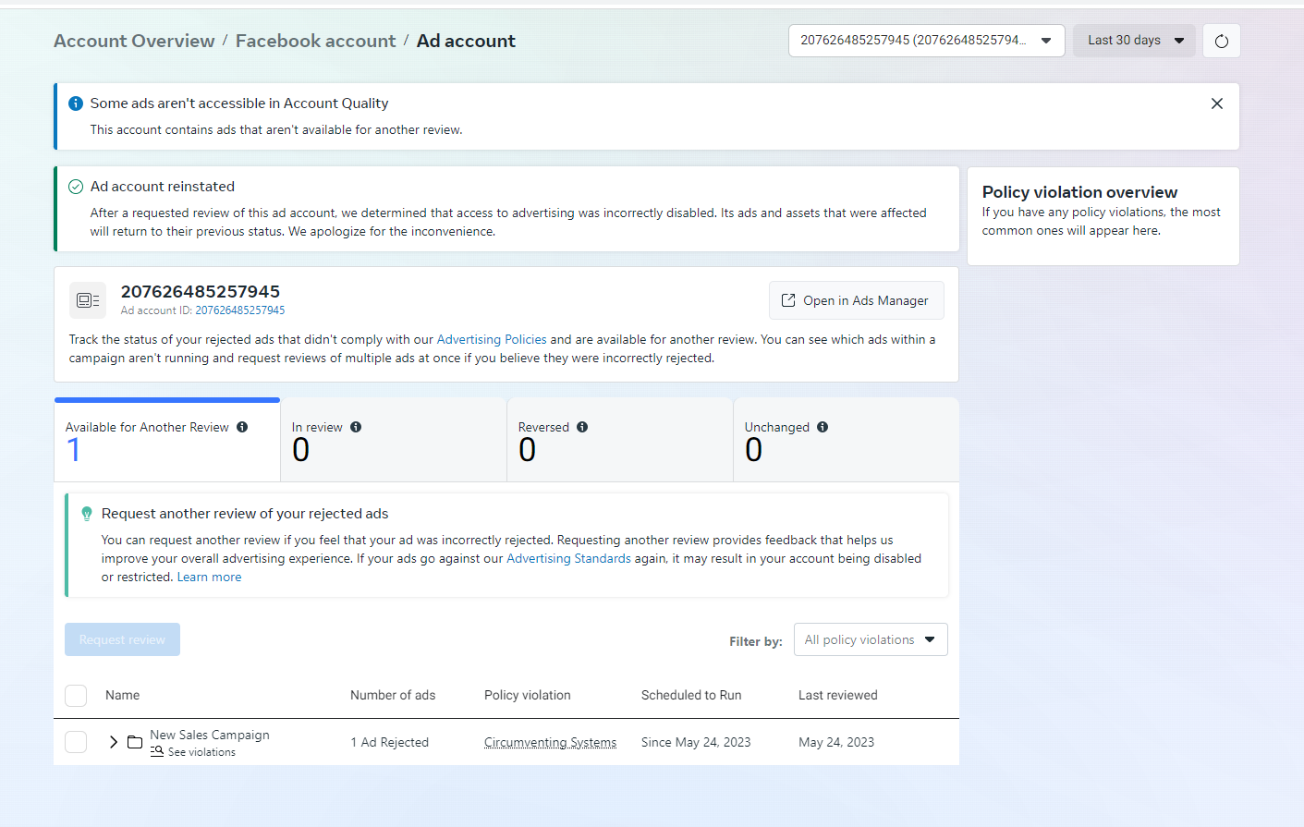This screenshot has width=1304, height=827.
Task: Click the Scheduled to Run column header
Action: [691, 695]
